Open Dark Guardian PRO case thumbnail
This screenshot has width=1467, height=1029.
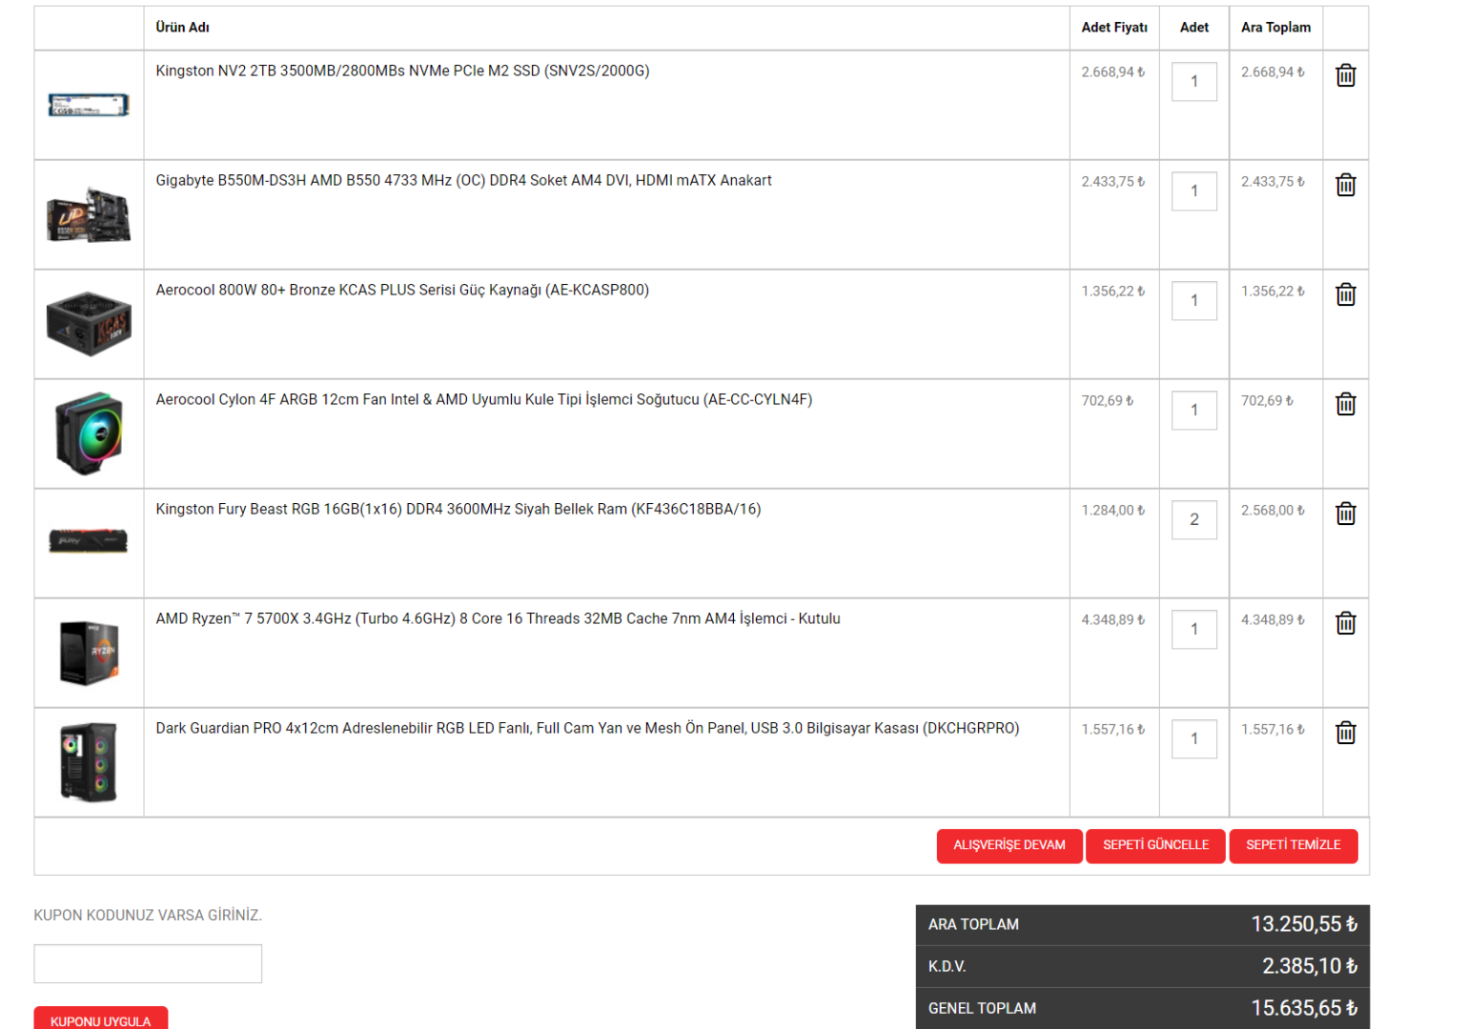click(x=89, y=762)
